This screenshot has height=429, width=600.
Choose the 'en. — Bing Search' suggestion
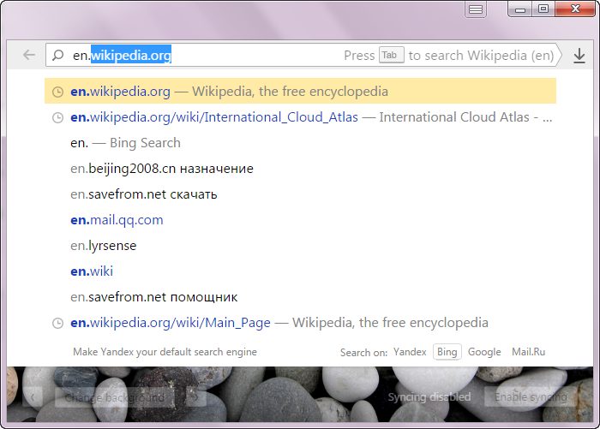point(300,143)
